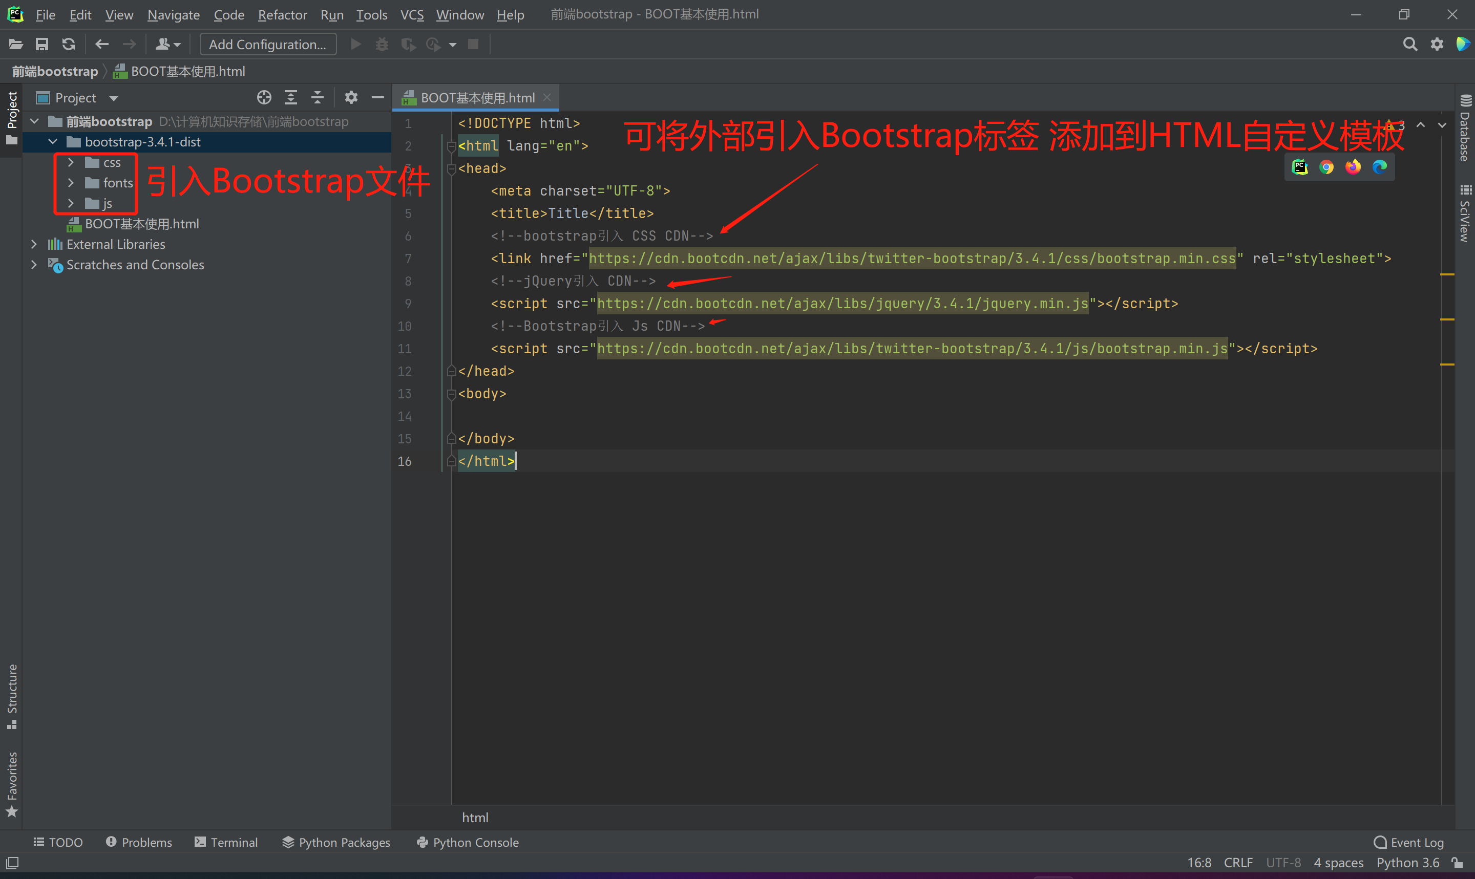Open in Chrome browser icon

point(1326,167)
